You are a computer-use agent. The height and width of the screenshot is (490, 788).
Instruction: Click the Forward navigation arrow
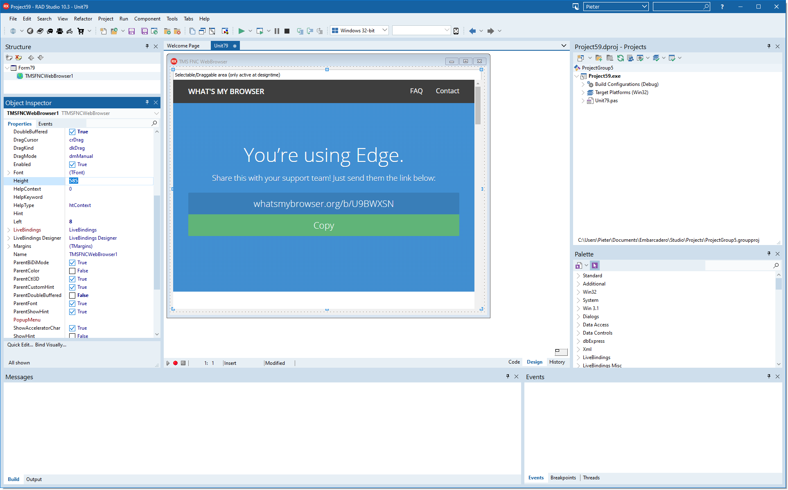(x=490, y=31)
